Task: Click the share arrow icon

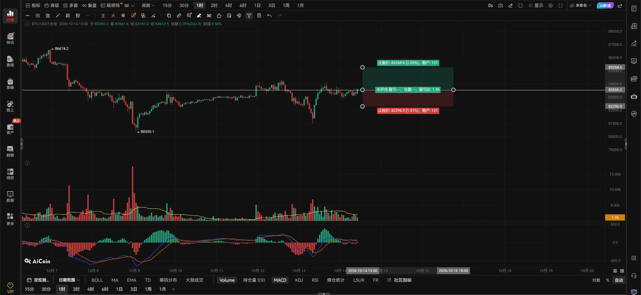Action: click(620, 6)
